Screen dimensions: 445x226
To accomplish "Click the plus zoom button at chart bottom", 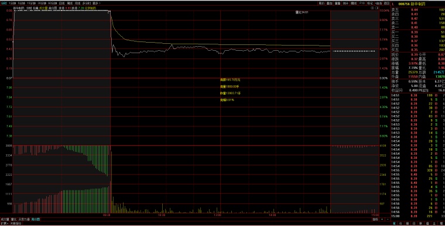I will (x=382, y=219).
